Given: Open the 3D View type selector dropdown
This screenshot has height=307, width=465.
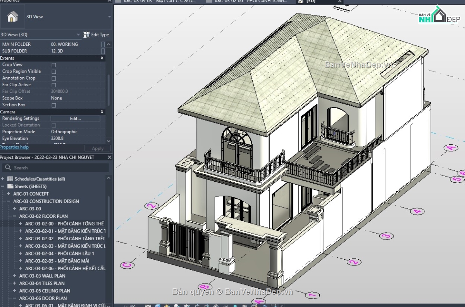Looking at the screenshot, I should 109,17.
